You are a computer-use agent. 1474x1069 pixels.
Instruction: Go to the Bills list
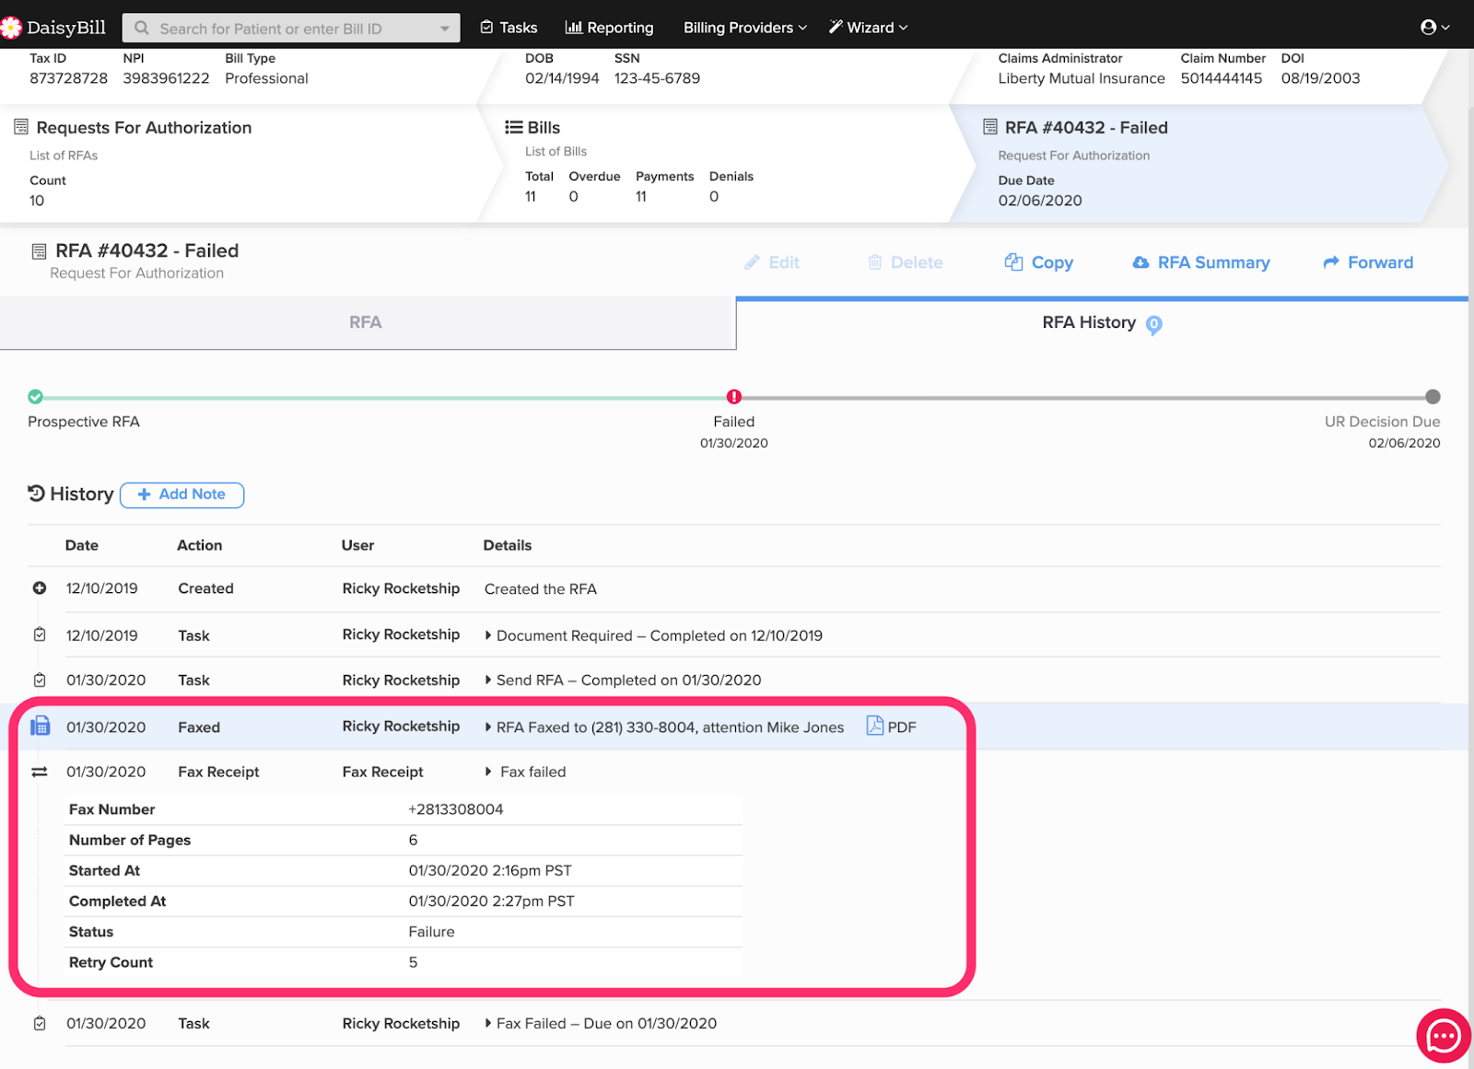point(544,127)
